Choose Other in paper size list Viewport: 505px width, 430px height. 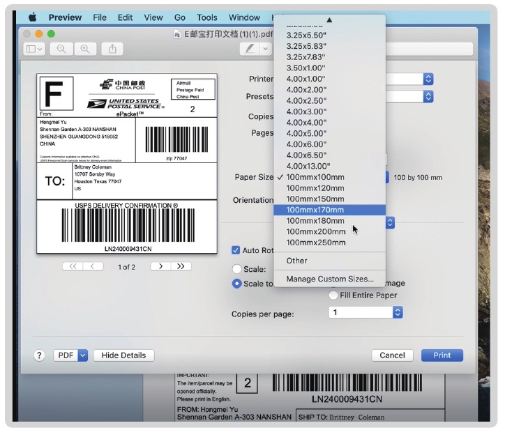329,261
